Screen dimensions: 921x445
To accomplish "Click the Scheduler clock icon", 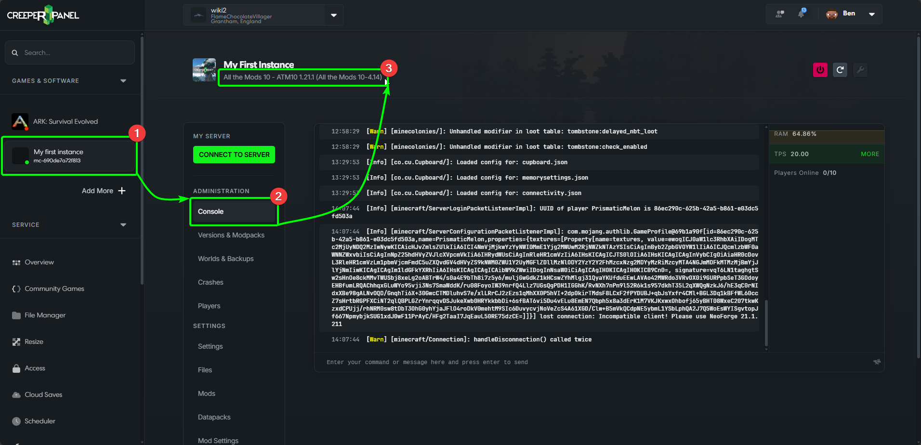I will point(16,421).
